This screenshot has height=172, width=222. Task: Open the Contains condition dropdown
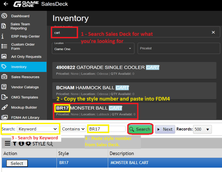click(73, 129)
